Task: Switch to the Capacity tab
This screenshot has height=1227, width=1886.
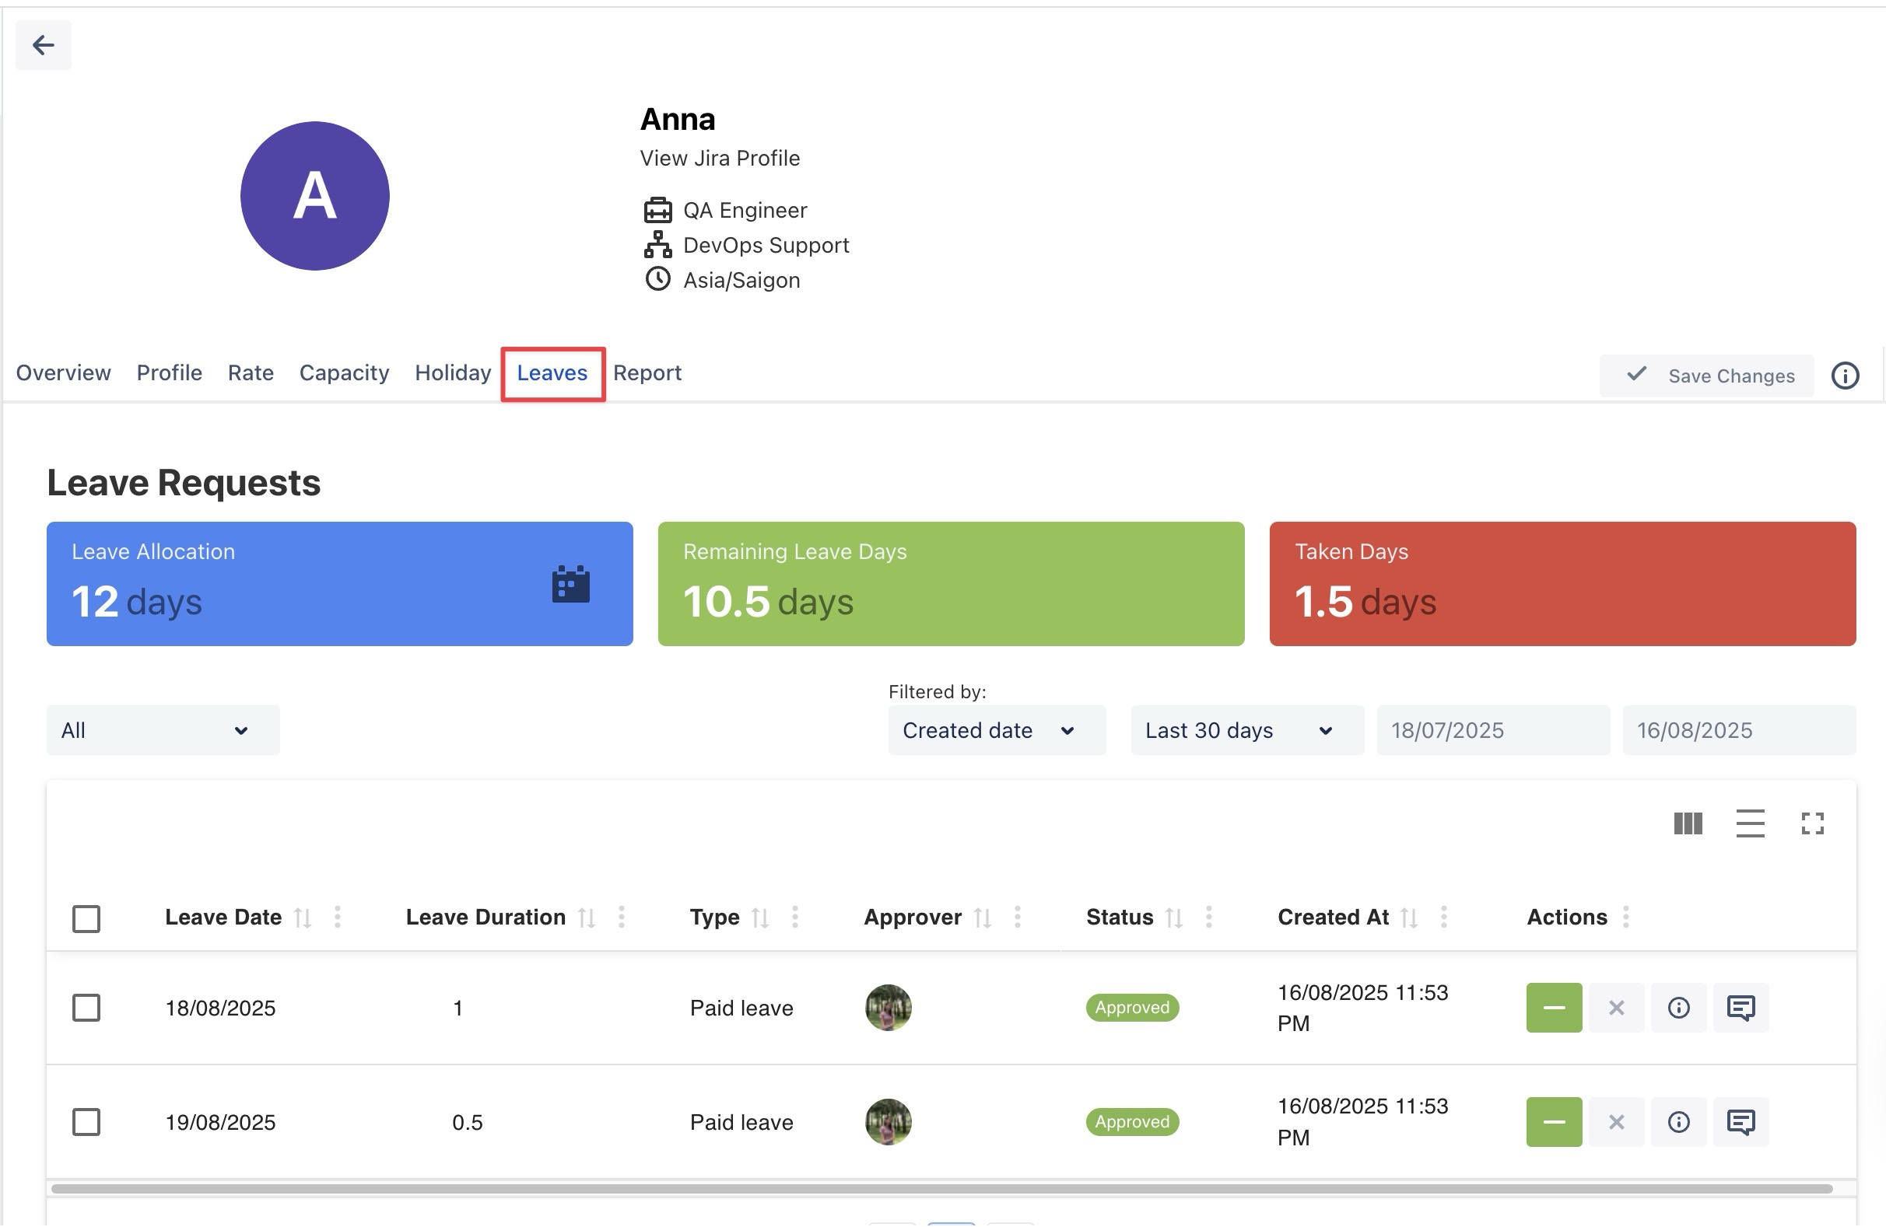Action: click(x=344, y=373)
